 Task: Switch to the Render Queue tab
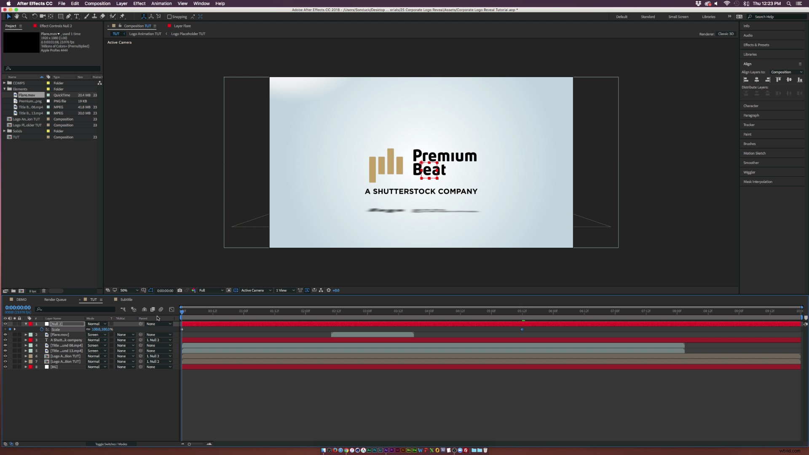[x=55, y=300]
